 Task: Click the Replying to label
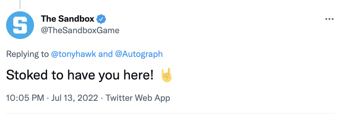(x=27, y=54)
